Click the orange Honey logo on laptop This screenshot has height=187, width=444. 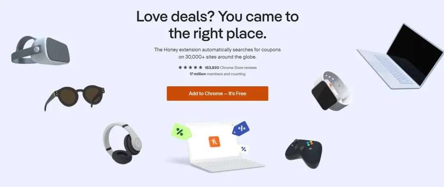tap(214, 141)
